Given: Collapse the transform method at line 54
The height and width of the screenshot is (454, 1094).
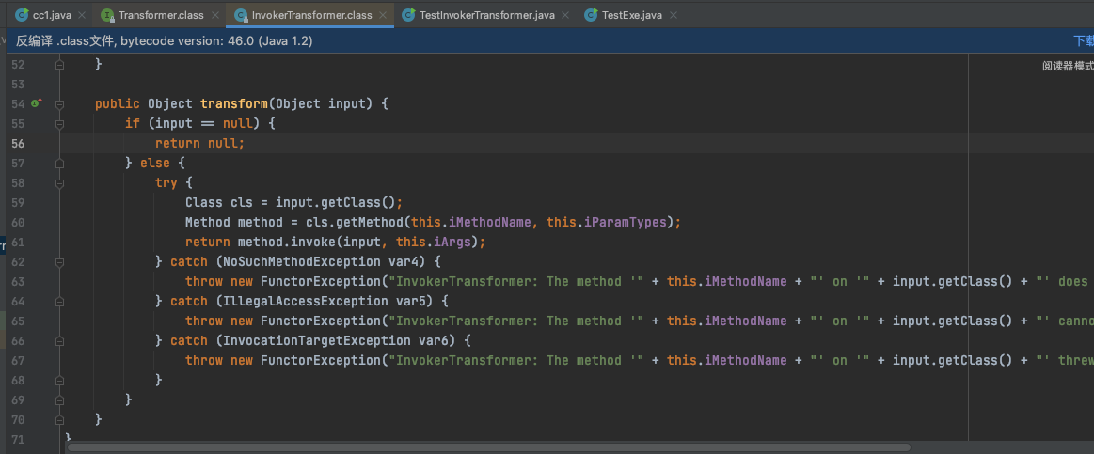Looking at the screenshot, I should point(59,104).
